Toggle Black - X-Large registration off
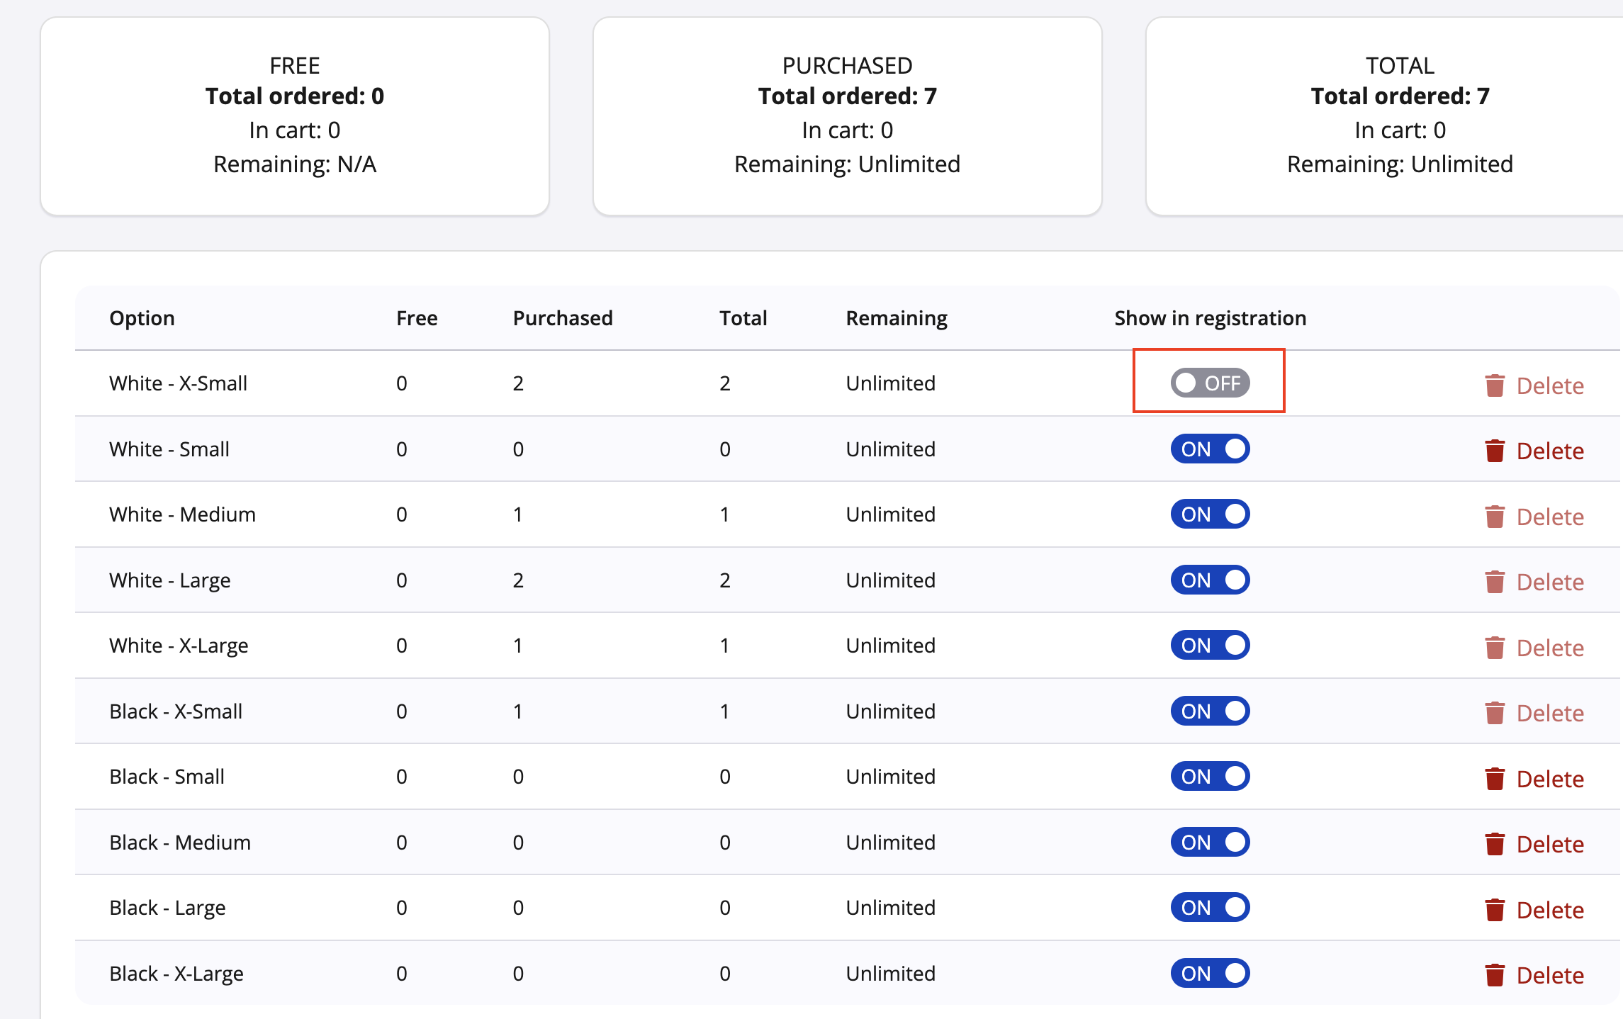 click(x=1209, y=973)
